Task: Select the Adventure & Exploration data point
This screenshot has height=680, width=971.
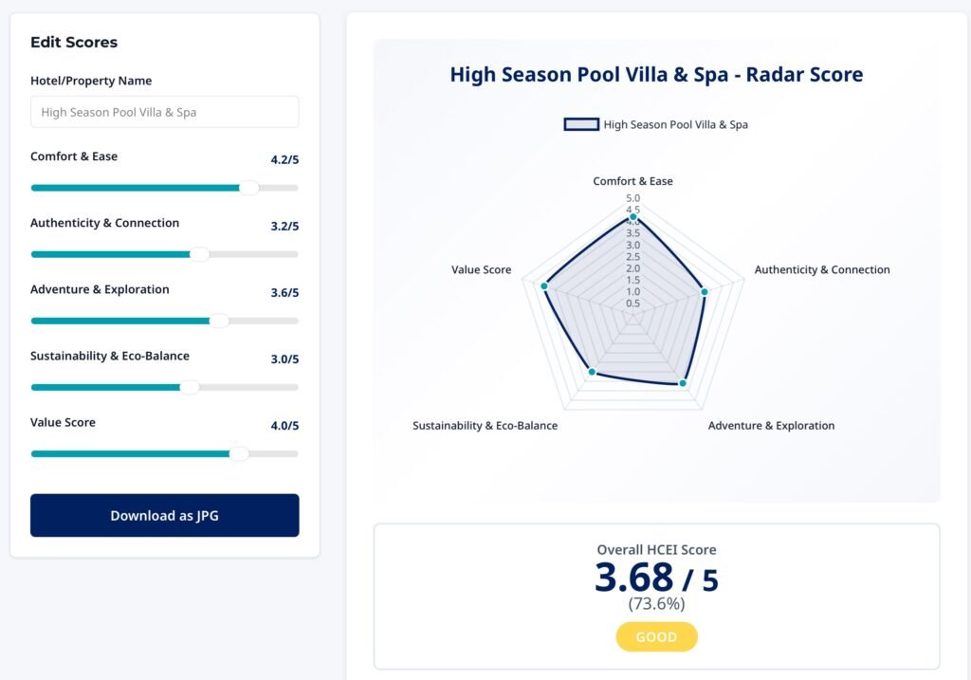Action: coord(682,383)
